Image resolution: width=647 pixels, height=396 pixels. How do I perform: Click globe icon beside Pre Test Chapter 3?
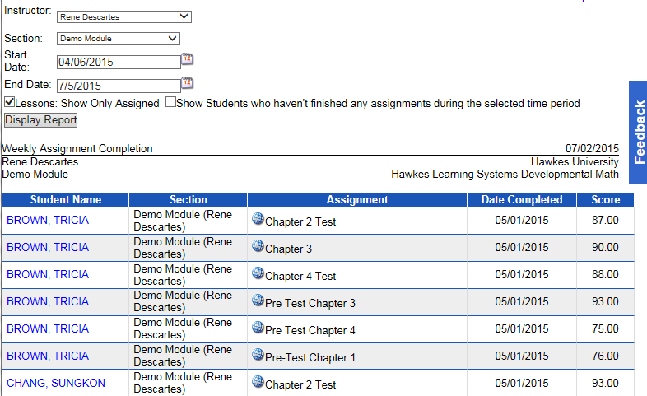pyautogui.click(x=258, y=300)
